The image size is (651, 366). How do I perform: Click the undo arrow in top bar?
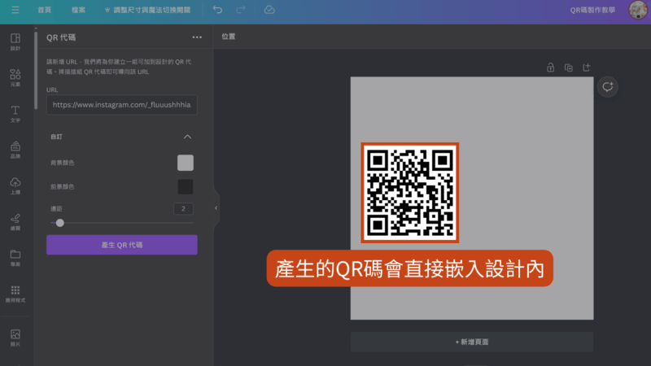(217, 10)
